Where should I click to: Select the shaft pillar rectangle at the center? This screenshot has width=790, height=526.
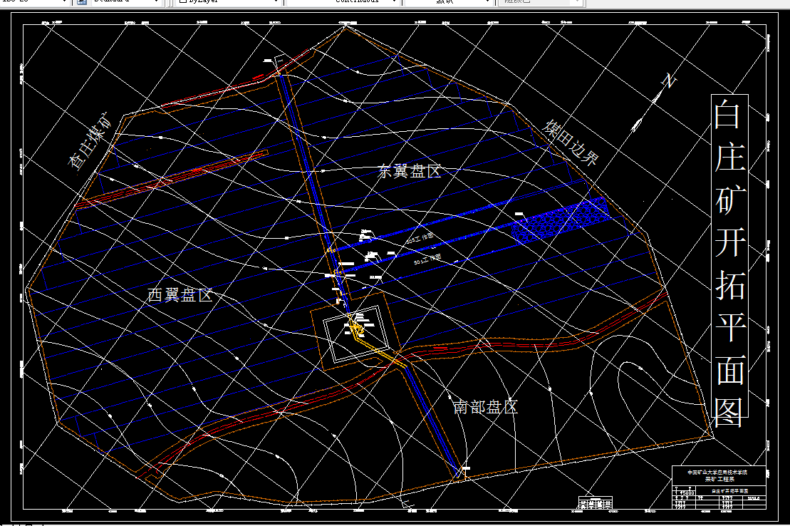click(356, 334)
